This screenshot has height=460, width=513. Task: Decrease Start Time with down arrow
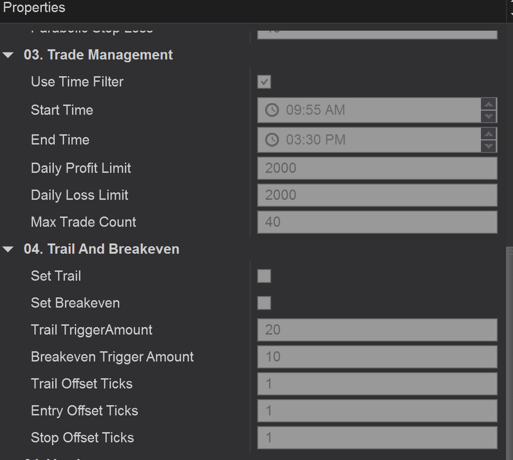click(x=489, y=116)
